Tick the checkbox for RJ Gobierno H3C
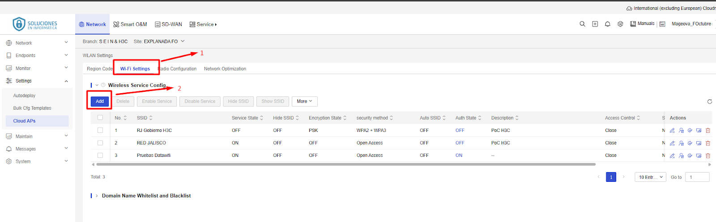The width and height of the screenshot is (716, 222). coord(100,130)
